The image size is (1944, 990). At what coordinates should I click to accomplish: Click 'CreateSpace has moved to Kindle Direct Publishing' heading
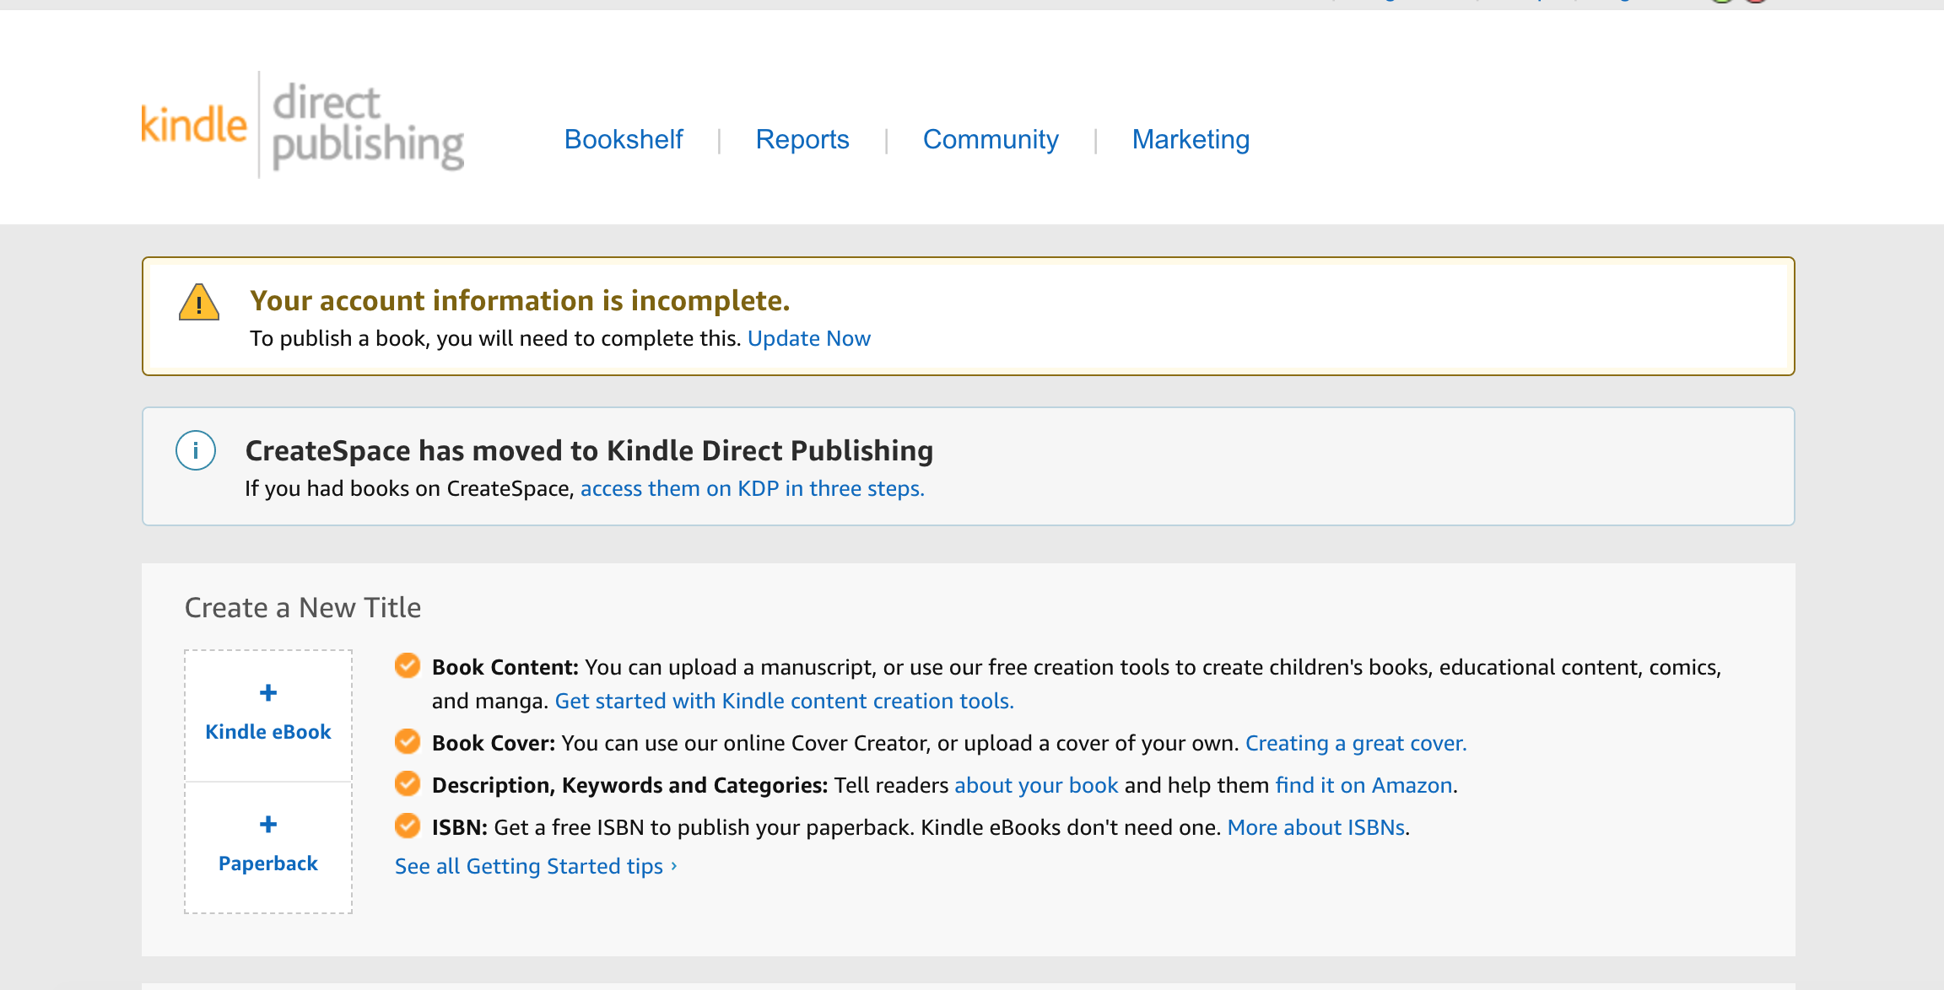click(x=589, y=450)
